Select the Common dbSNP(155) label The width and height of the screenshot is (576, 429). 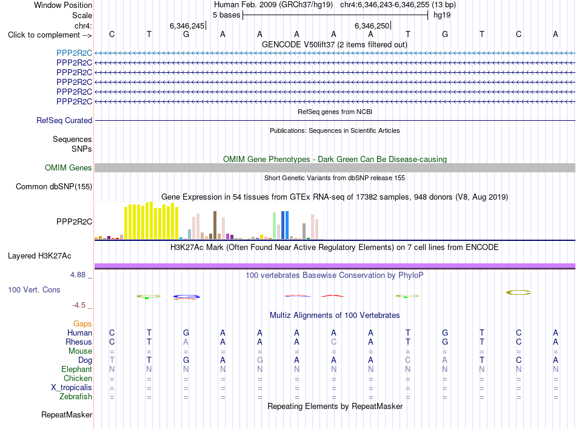53,186
